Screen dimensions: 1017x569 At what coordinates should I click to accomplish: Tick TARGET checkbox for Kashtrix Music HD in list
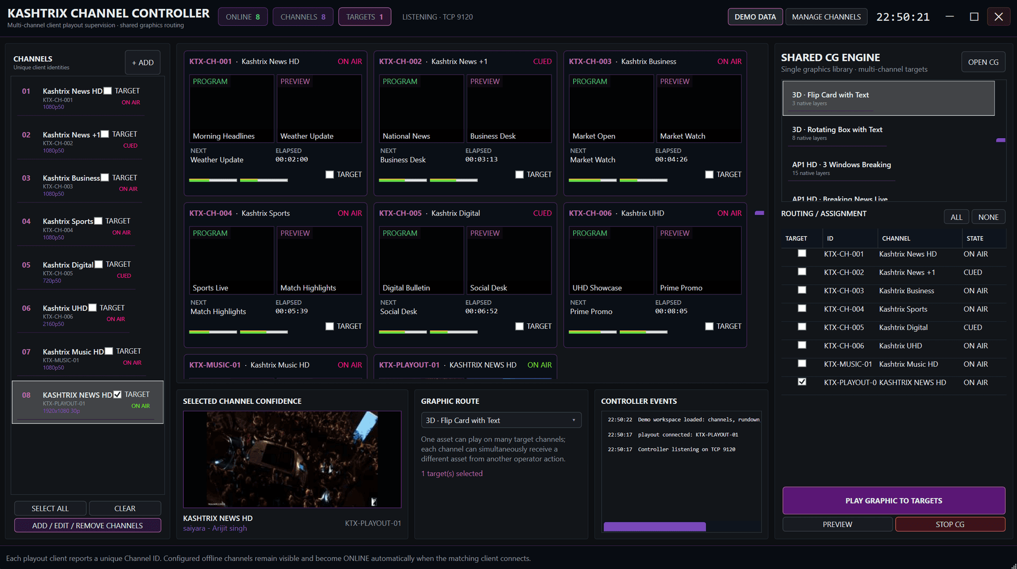click(x=109, y=351)
